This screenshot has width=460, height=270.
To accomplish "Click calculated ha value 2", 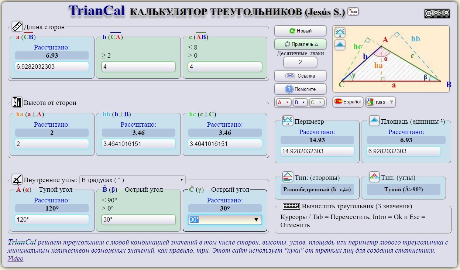I will pos(52,133).
